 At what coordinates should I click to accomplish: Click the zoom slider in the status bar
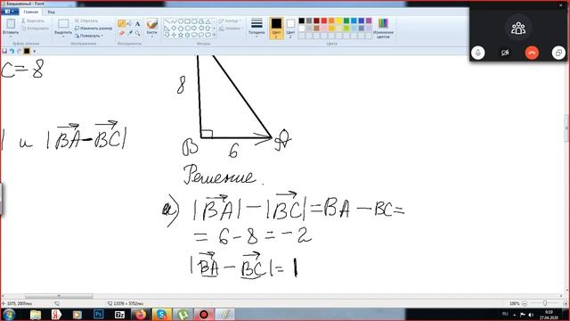[545, 303]
